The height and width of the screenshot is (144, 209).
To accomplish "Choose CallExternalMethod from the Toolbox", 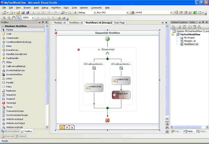I will coord(16,66).
